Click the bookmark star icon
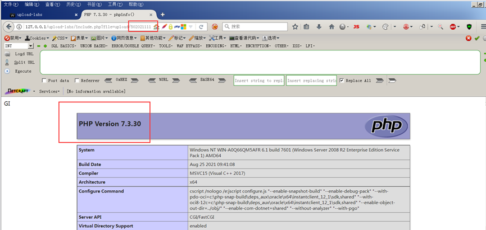The image size is (486, 230). coord(295,27)
